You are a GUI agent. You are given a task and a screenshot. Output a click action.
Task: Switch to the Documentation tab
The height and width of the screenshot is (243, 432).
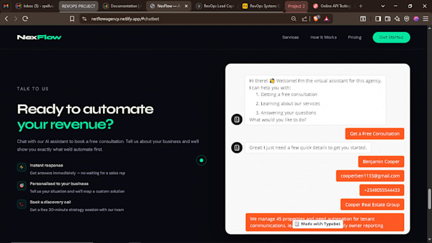coord(123,6)
